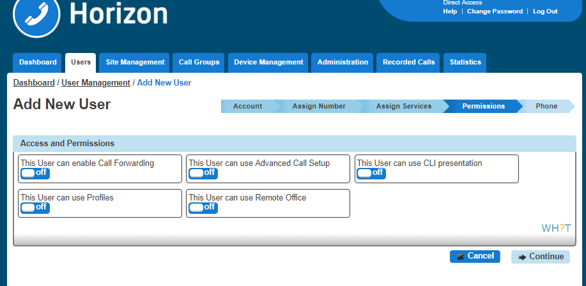Click 'This User can enable Call Forwarding' label

click(87, 163)
